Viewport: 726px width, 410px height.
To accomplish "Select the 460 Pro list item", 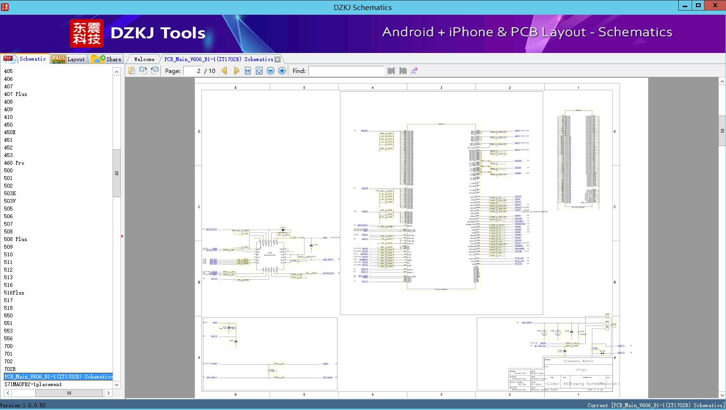I will point(14,163).
